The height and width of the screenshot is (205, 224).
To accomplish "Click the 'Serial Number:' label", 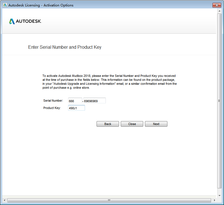I will (x=53, y=101).
